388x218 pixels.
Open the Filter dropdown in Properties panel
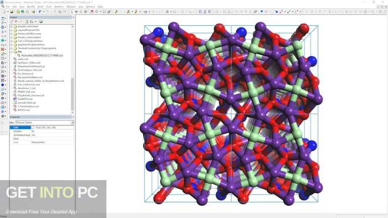point(45,122)
